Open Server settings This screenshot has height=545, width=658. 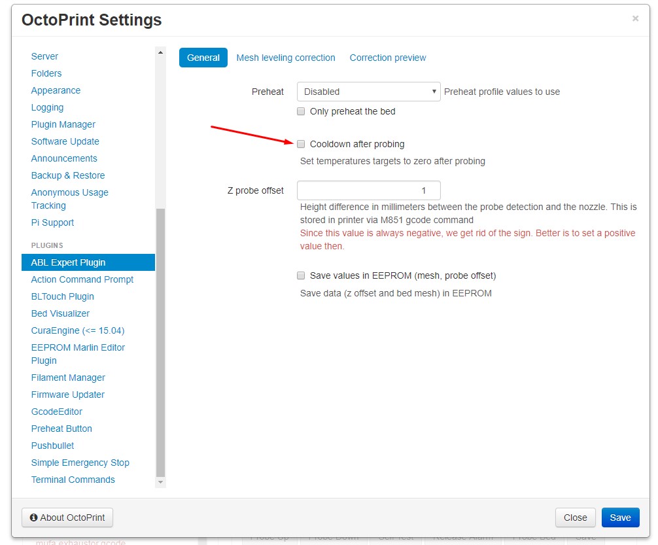tap(44, 56)
